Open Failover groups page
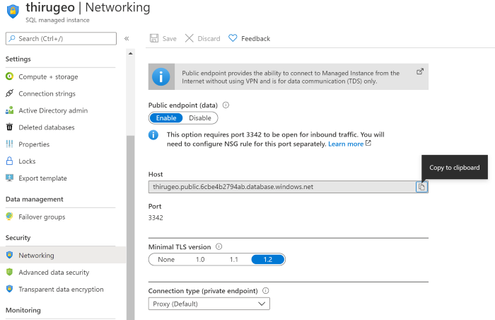 tap(42, 217)
